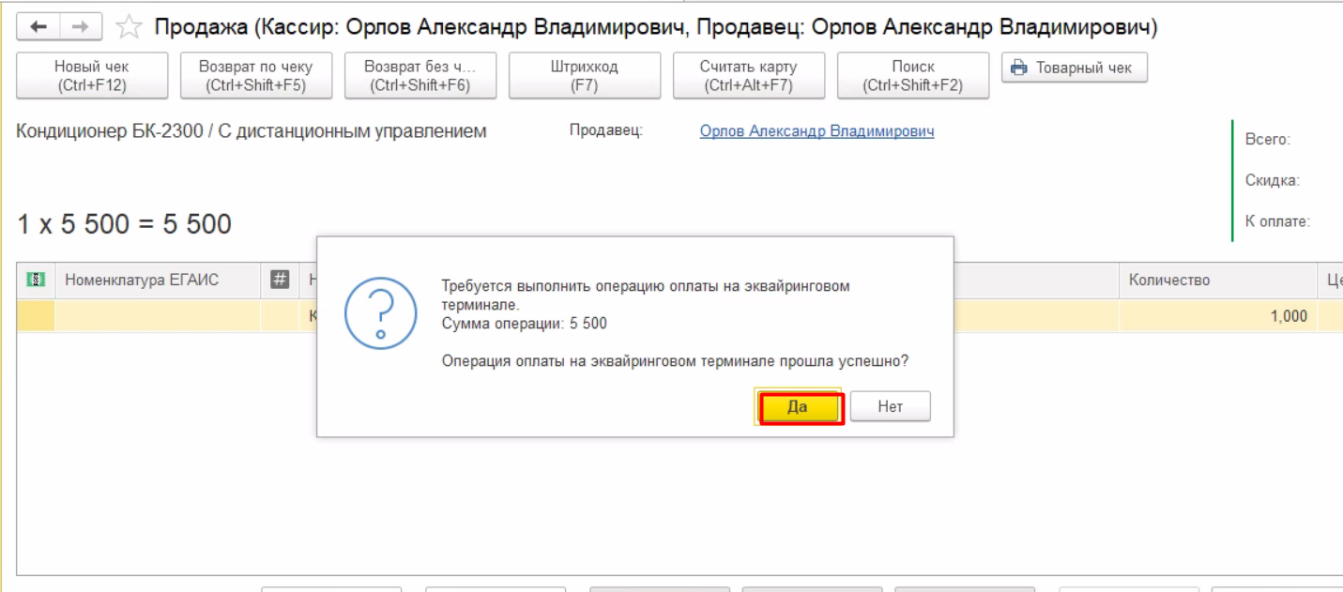
Task: Add the Продажа form to favorites with the star
Action: (129, 28)
